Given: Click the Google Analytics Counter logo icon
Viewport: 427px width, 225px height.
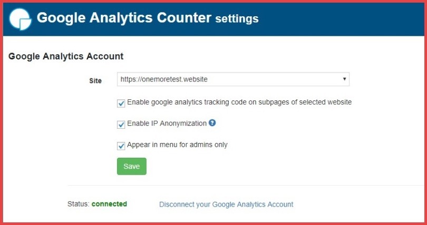Looking at the screenshot, I should (21, 19).
